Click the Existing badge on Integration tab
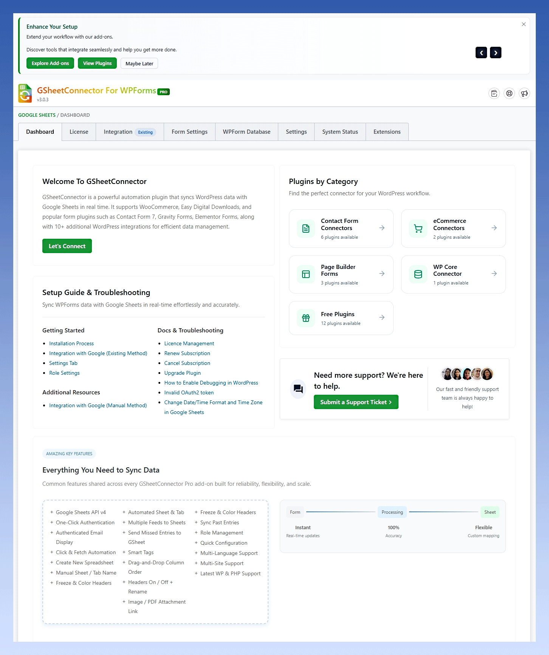The image size is (549, 655). click(145, 132)
